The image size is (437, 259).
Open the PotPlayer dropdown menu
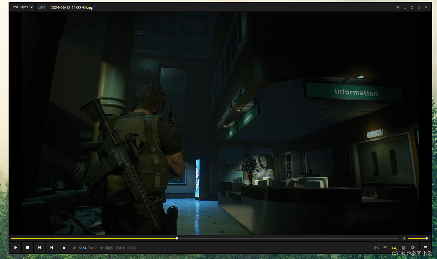22,7
